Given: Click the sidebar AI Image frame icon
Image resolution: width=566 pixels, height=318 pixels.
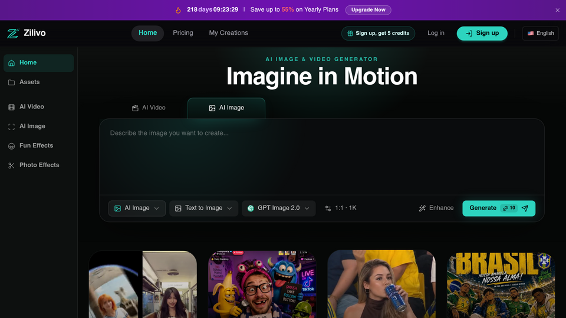Looking at the screenshot, I should [x=12, y=127].
